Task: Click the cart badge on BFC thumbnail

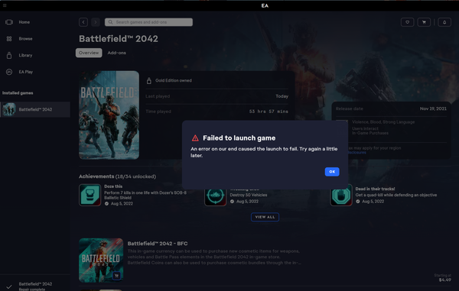Action: pos(116,276)
